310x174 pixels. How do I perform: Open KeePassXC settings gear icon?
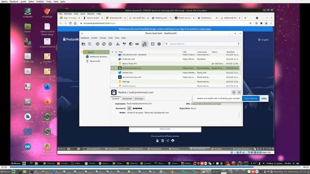point(159,44)
